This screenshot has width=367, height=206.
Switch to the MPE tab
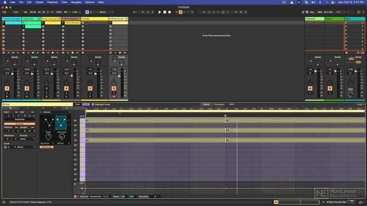[232, 104]
